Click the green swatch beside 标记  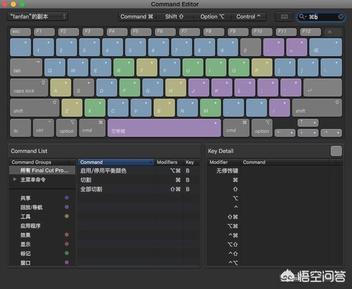67,253
